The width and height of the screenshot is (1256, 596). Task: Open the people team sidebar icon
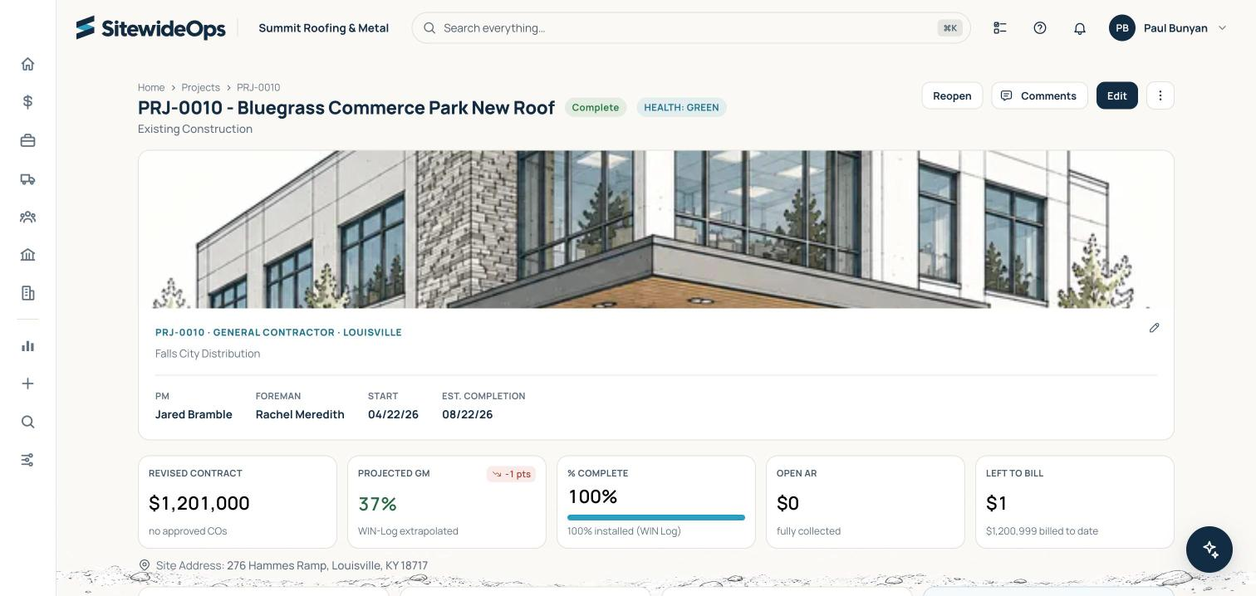[x=27, y=217]
